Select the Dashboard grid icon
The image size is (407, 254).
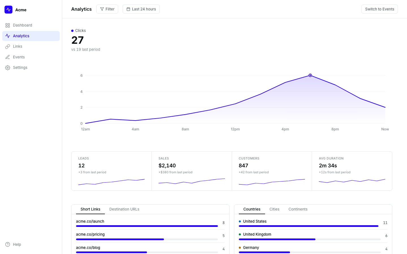pos(8,25)
